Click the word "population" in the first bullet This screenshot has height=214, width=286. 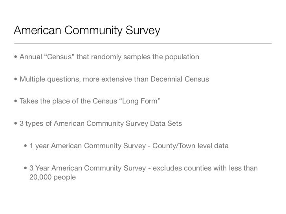182,57
